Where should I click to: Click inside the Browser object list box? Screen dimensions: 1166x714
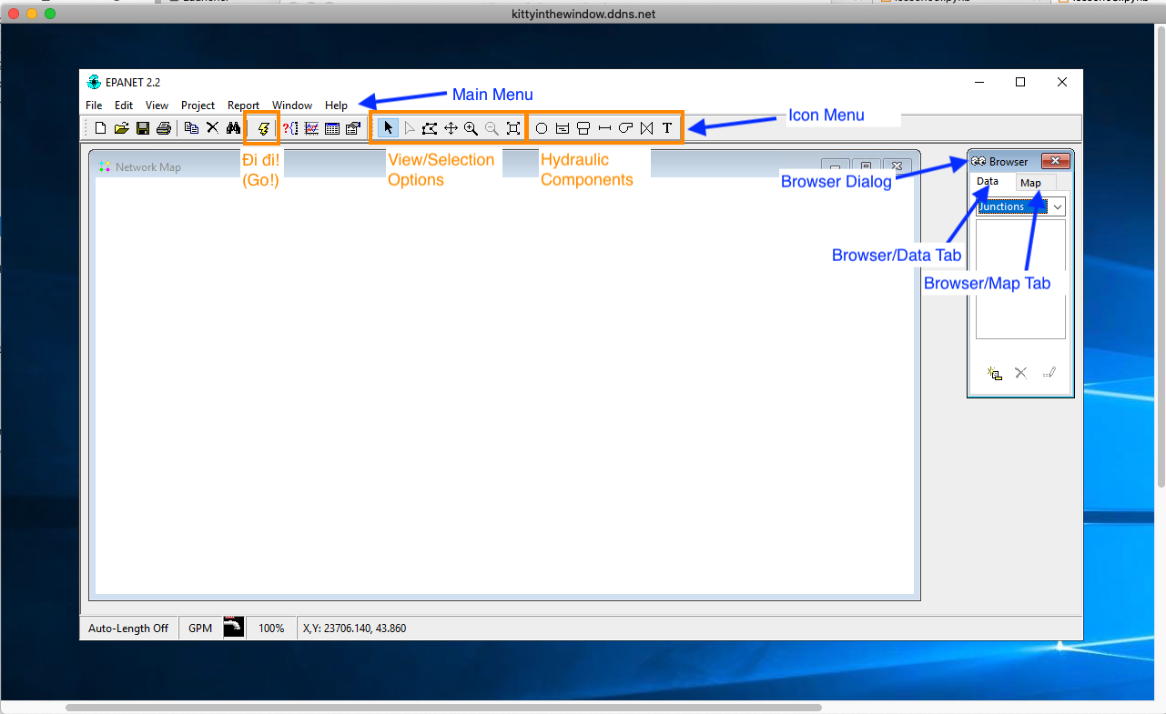[1020, 279]
